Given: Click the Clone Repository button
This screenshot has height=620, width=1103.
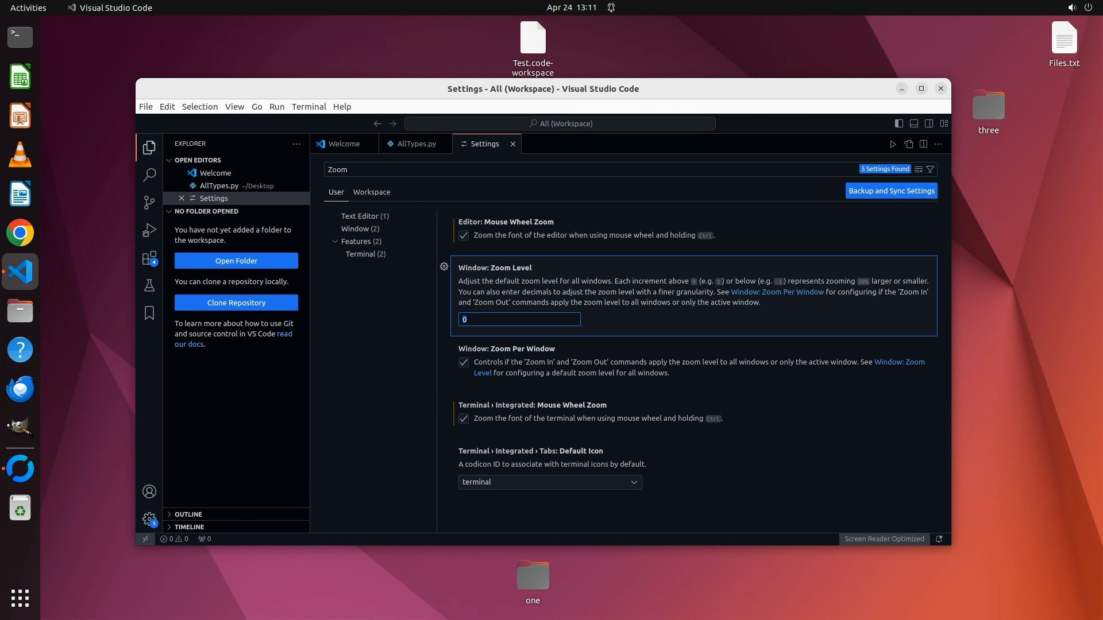Looking at the screenshot, I should click(236, 303).
